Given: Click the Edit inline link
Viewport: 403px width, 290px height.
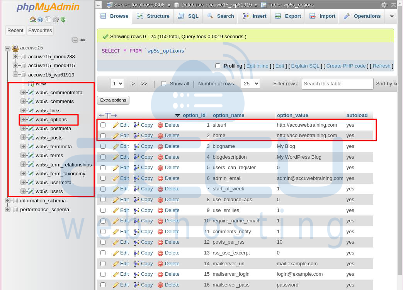Looking at the screenshot, I should 257,66.
